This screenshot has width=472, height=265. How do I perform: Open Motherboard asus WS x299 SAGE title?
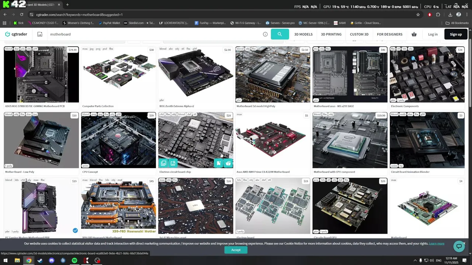pyautogui.click(x=334, y=106)
